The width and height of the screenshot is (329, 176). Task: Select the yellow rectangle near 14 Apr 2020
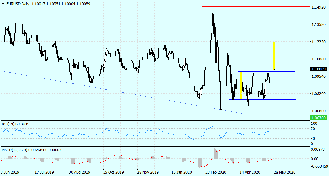[241, 85]
